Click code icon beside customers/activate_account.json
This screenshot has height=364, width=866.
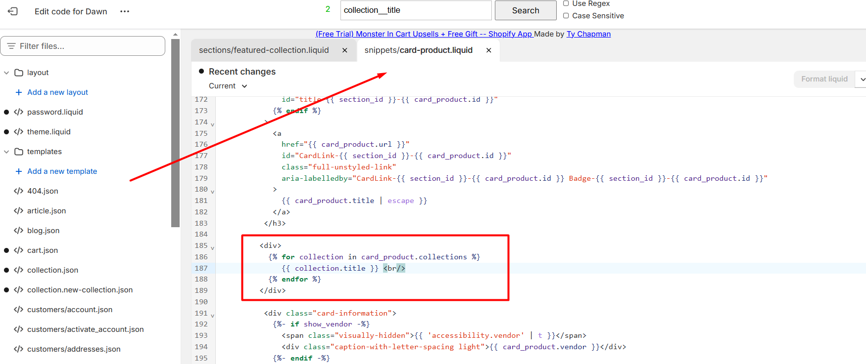click(19, 329)
